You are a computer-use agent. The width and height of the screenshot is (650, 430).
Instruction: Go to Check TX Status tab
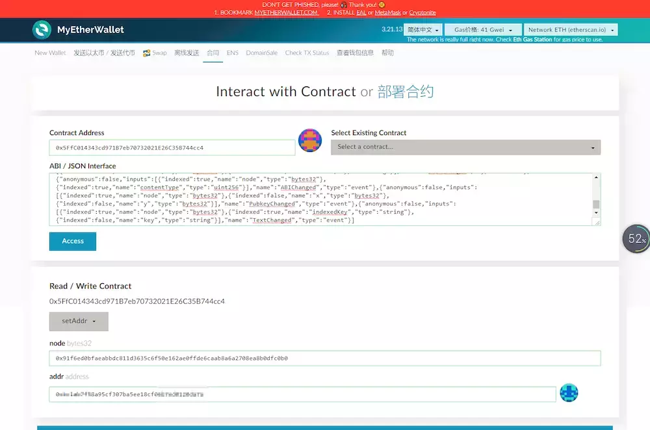pyautogui.click(x=307, y=53)
